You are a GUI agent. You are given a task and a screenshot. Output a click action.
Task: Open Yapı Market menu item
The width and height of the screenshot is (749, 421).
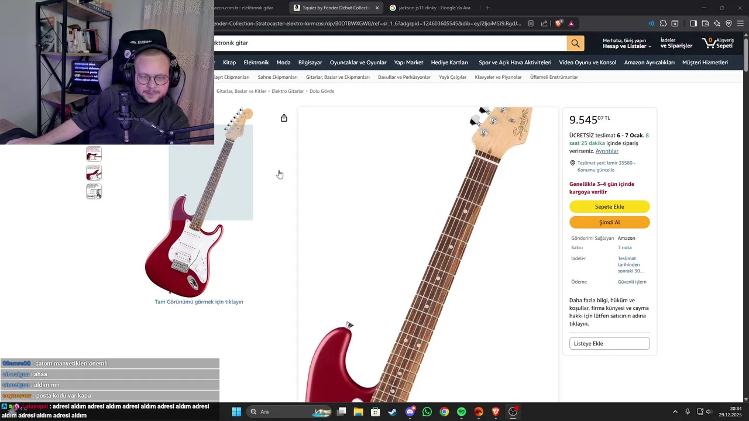[x=408, y=63]
